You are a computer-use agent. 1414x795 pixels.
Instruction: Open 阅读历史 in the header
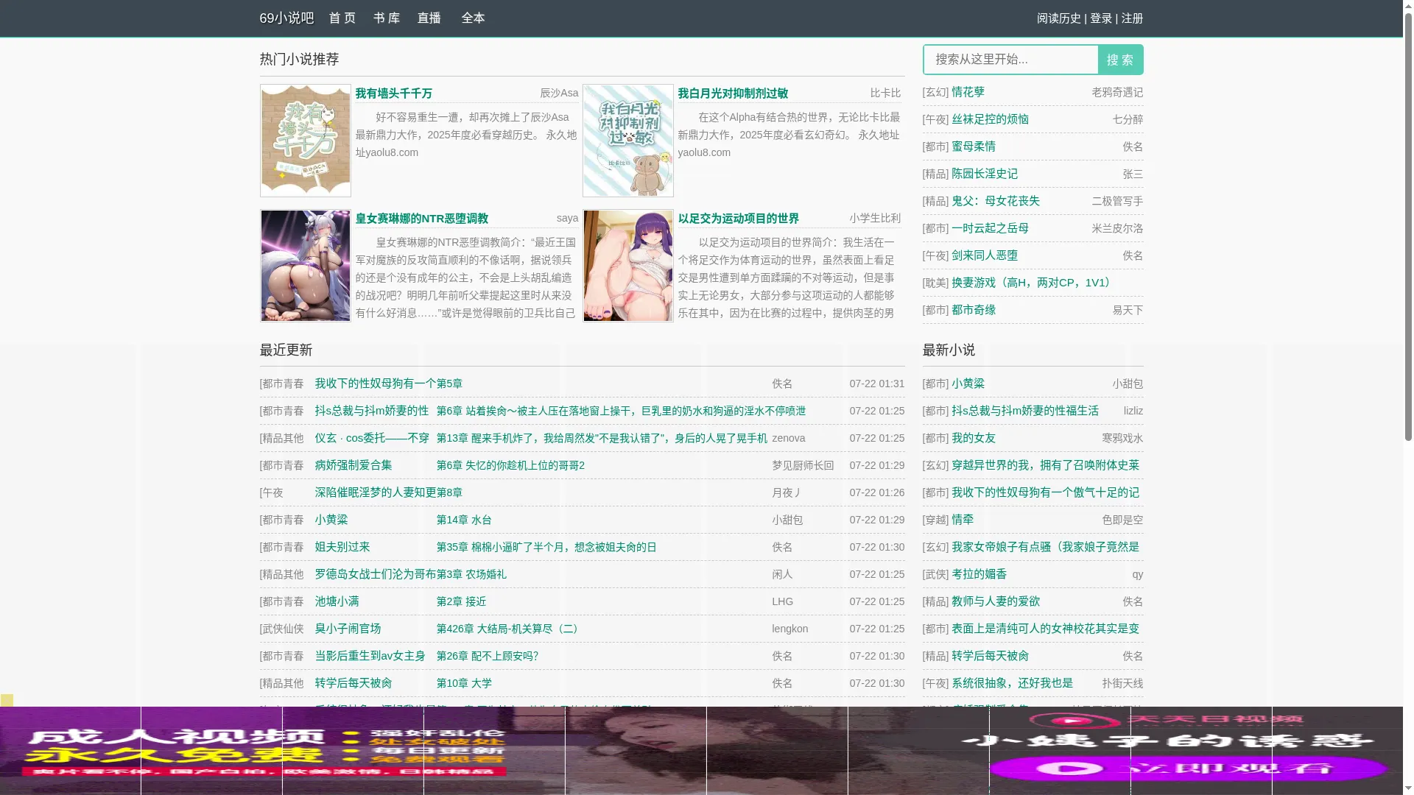1058,18
